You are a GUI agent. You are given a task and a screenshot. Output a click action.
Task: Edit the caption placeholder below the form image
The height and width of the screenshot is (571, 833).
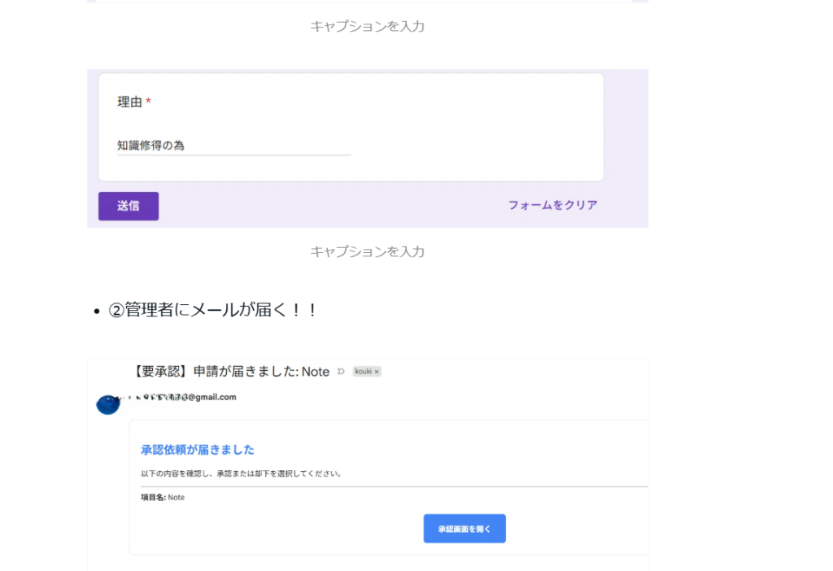click(x=367, y=251)
